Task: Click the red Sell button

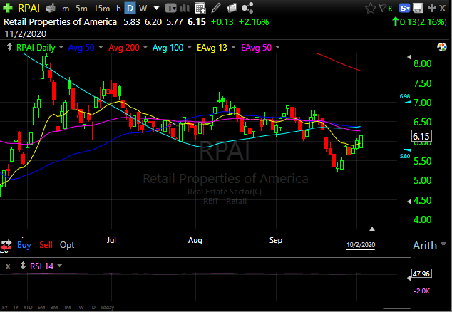Action: pos(46,245)
